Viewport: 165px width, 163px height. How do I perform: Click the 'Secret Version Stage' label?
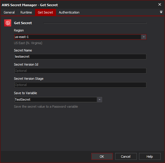[x=29, y=79]
